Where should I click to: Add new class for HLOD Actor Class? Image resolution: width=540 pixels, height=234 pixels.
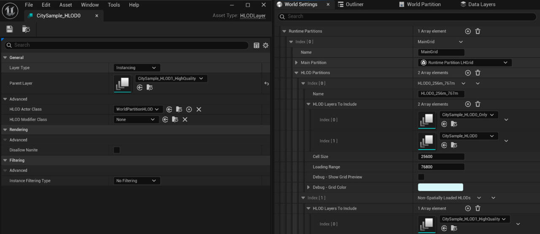click(x=189, y=109)
